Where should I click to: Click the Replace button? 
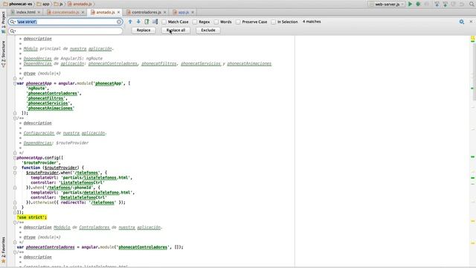click(x=144, y=31)
